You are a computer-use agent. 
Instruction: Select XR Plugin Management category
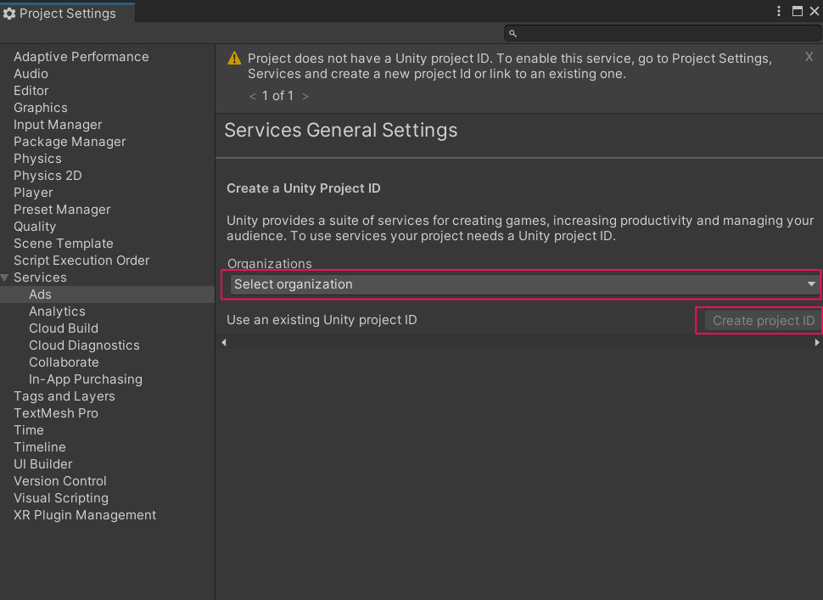85,515
